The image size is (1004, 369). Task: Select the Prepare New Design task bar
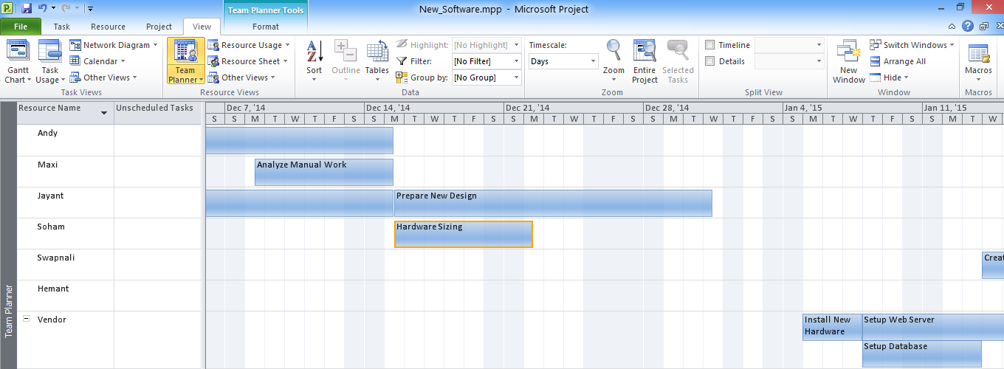pyautogui.click(x=553, y=203)
